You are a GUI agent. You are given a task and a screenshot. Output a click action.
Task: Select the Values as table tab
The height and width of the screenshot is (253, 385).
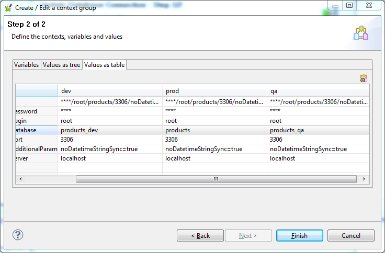[x=104, y=64]
